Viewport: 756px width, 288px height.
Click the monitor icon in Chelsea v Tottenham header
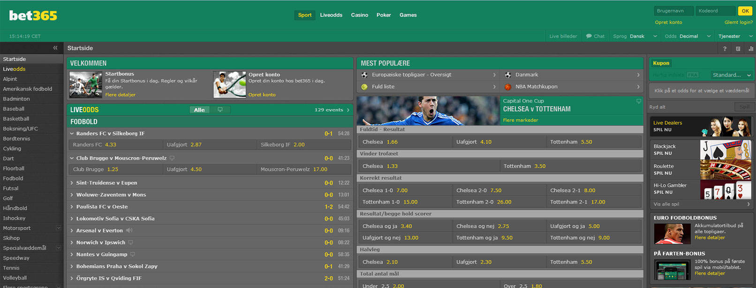point(638,101)
